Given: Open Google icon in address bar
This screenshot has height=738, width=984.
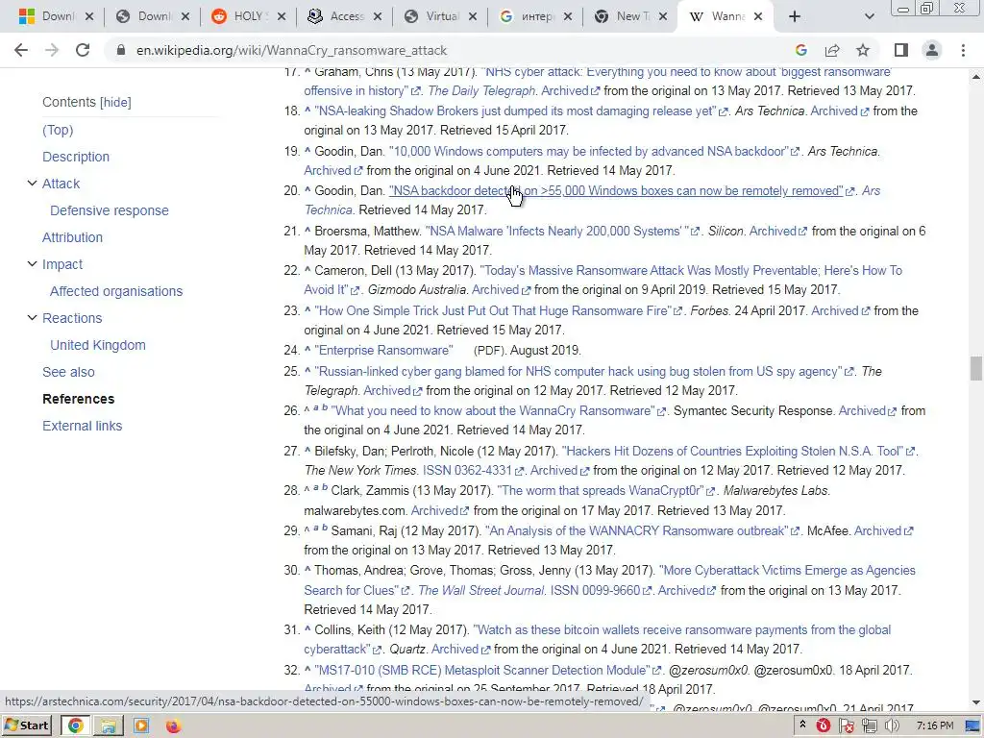Looking at the screenshot, I should coord(800,50).
